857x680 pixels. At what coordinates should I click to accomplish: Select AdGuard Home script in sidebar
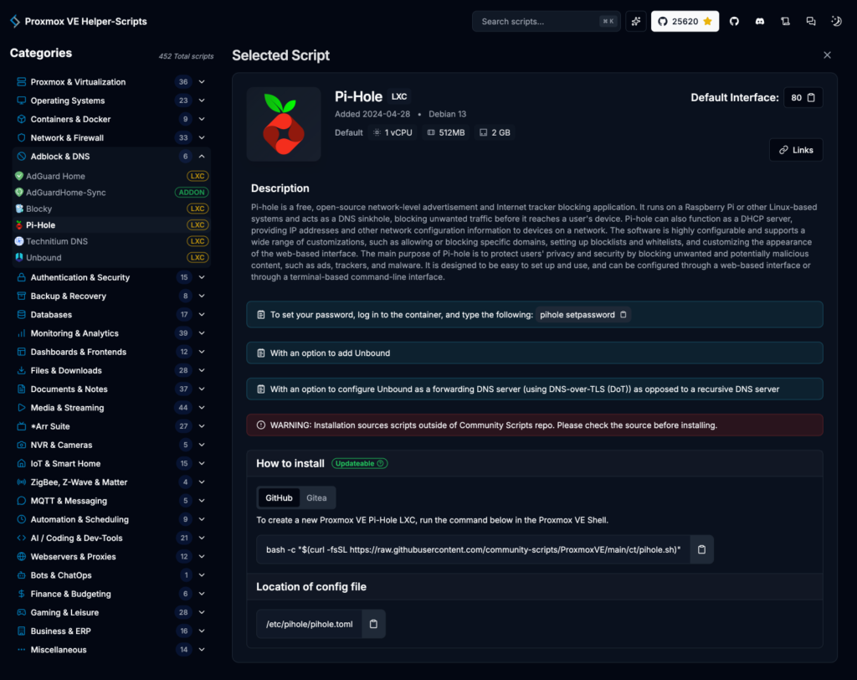click(x=55, y=176)
